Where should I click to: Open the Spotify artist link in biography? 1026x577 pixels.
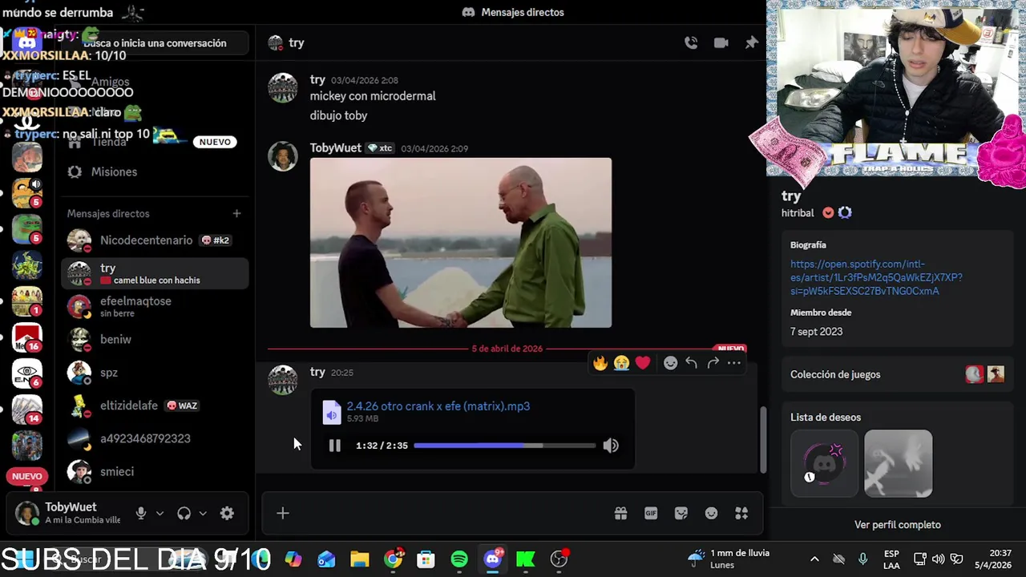(x=876, y=277)
